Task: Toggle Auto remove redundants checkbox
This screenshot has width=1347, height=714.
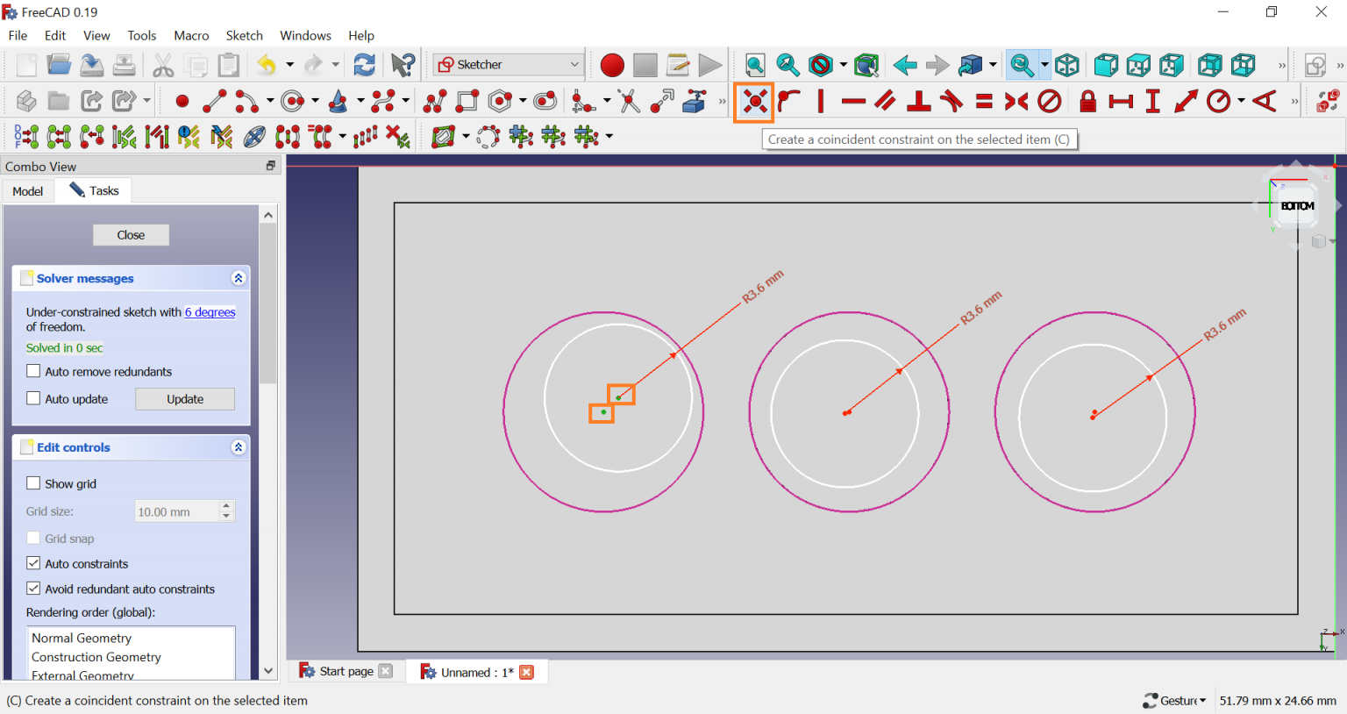Action: coord(34,371)
